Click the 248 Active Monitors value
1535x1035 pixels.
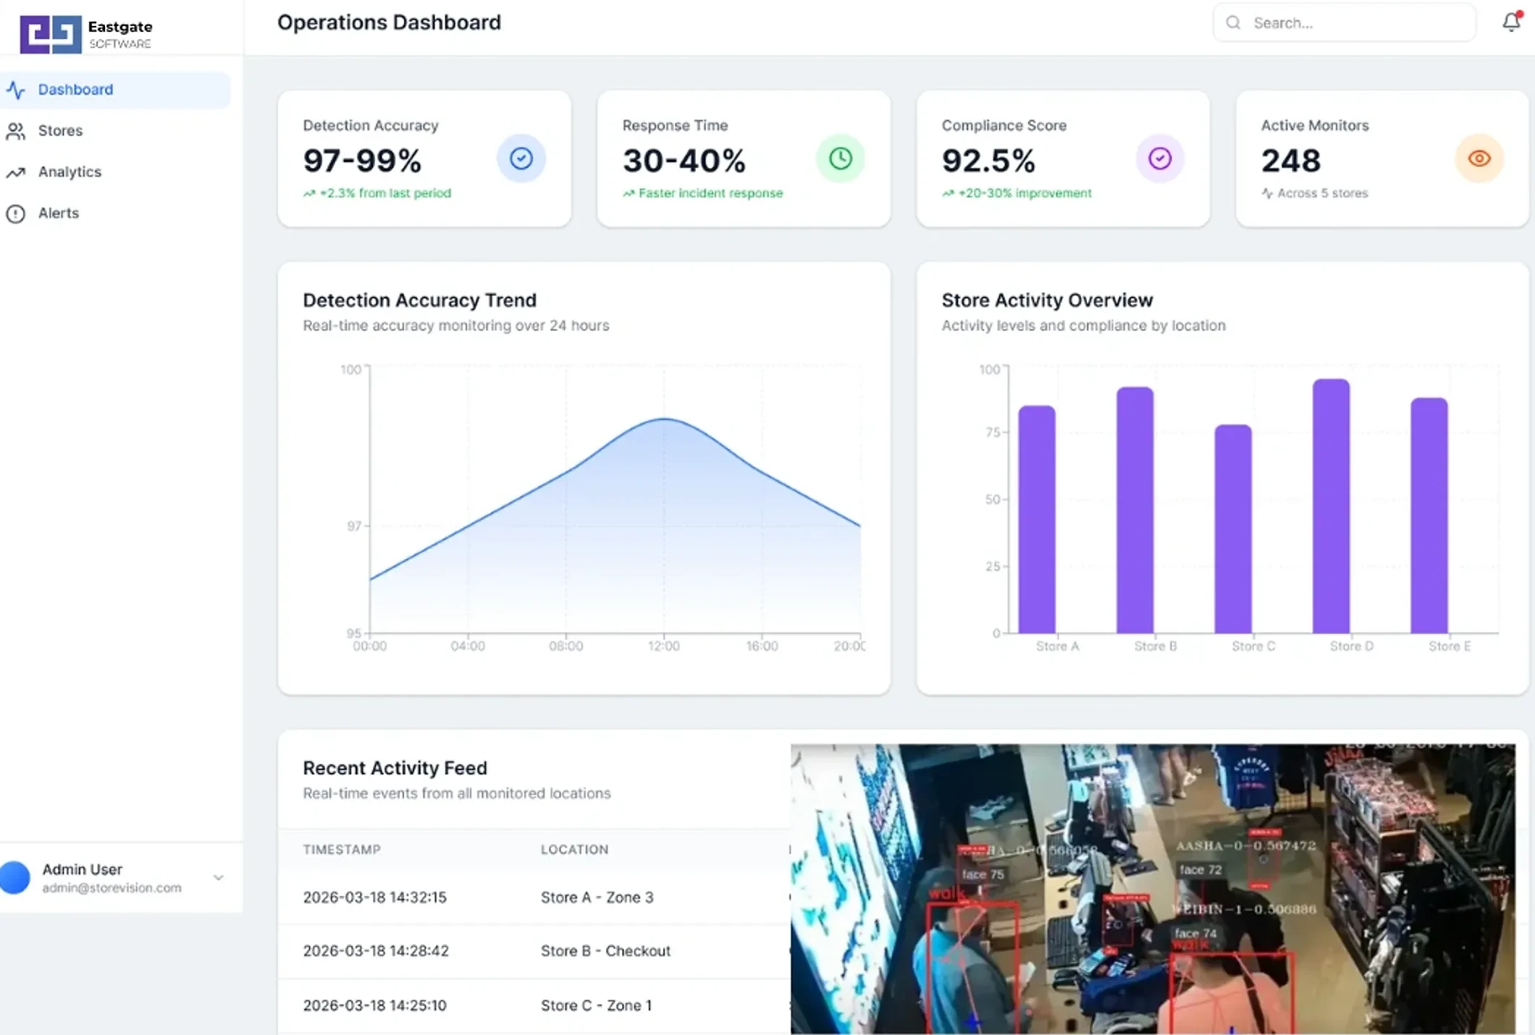(x=1291, y=161)
